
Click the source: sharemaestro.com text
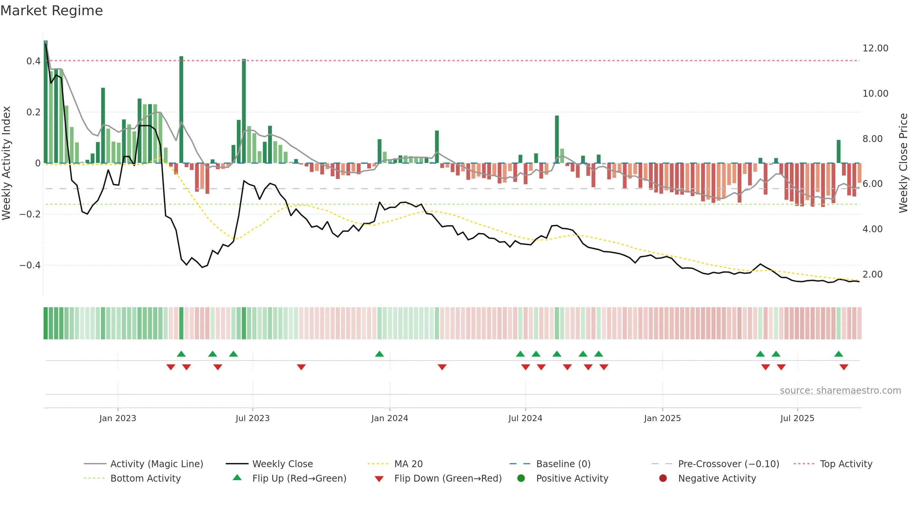click(x=840, y=390)
